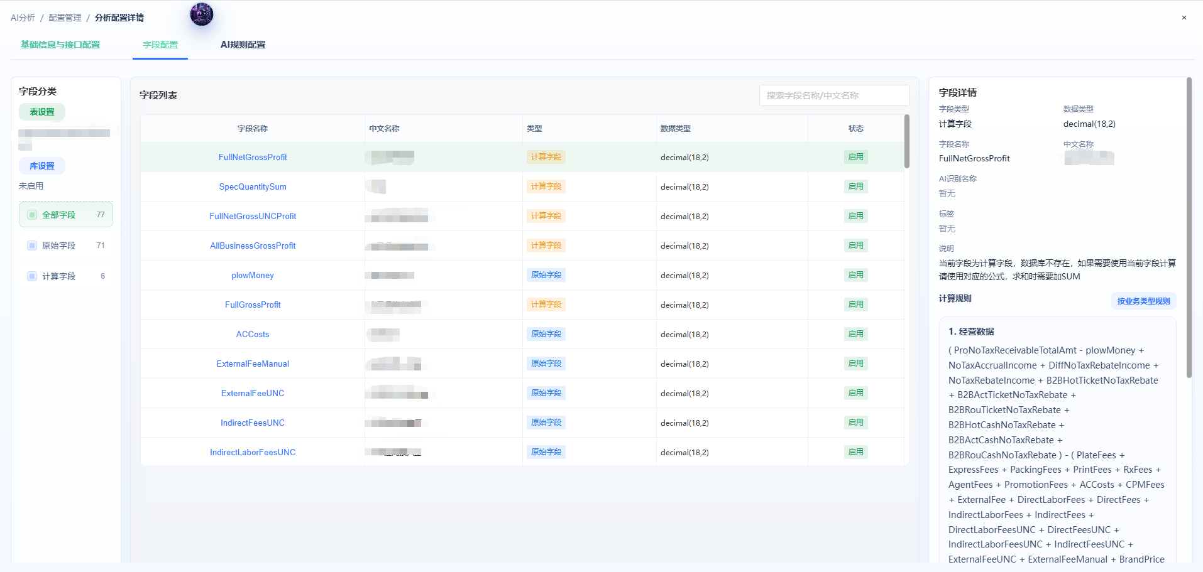Open the AI规则配置 tab
This screenshot has width=1203, height=572.
(243, 45)
